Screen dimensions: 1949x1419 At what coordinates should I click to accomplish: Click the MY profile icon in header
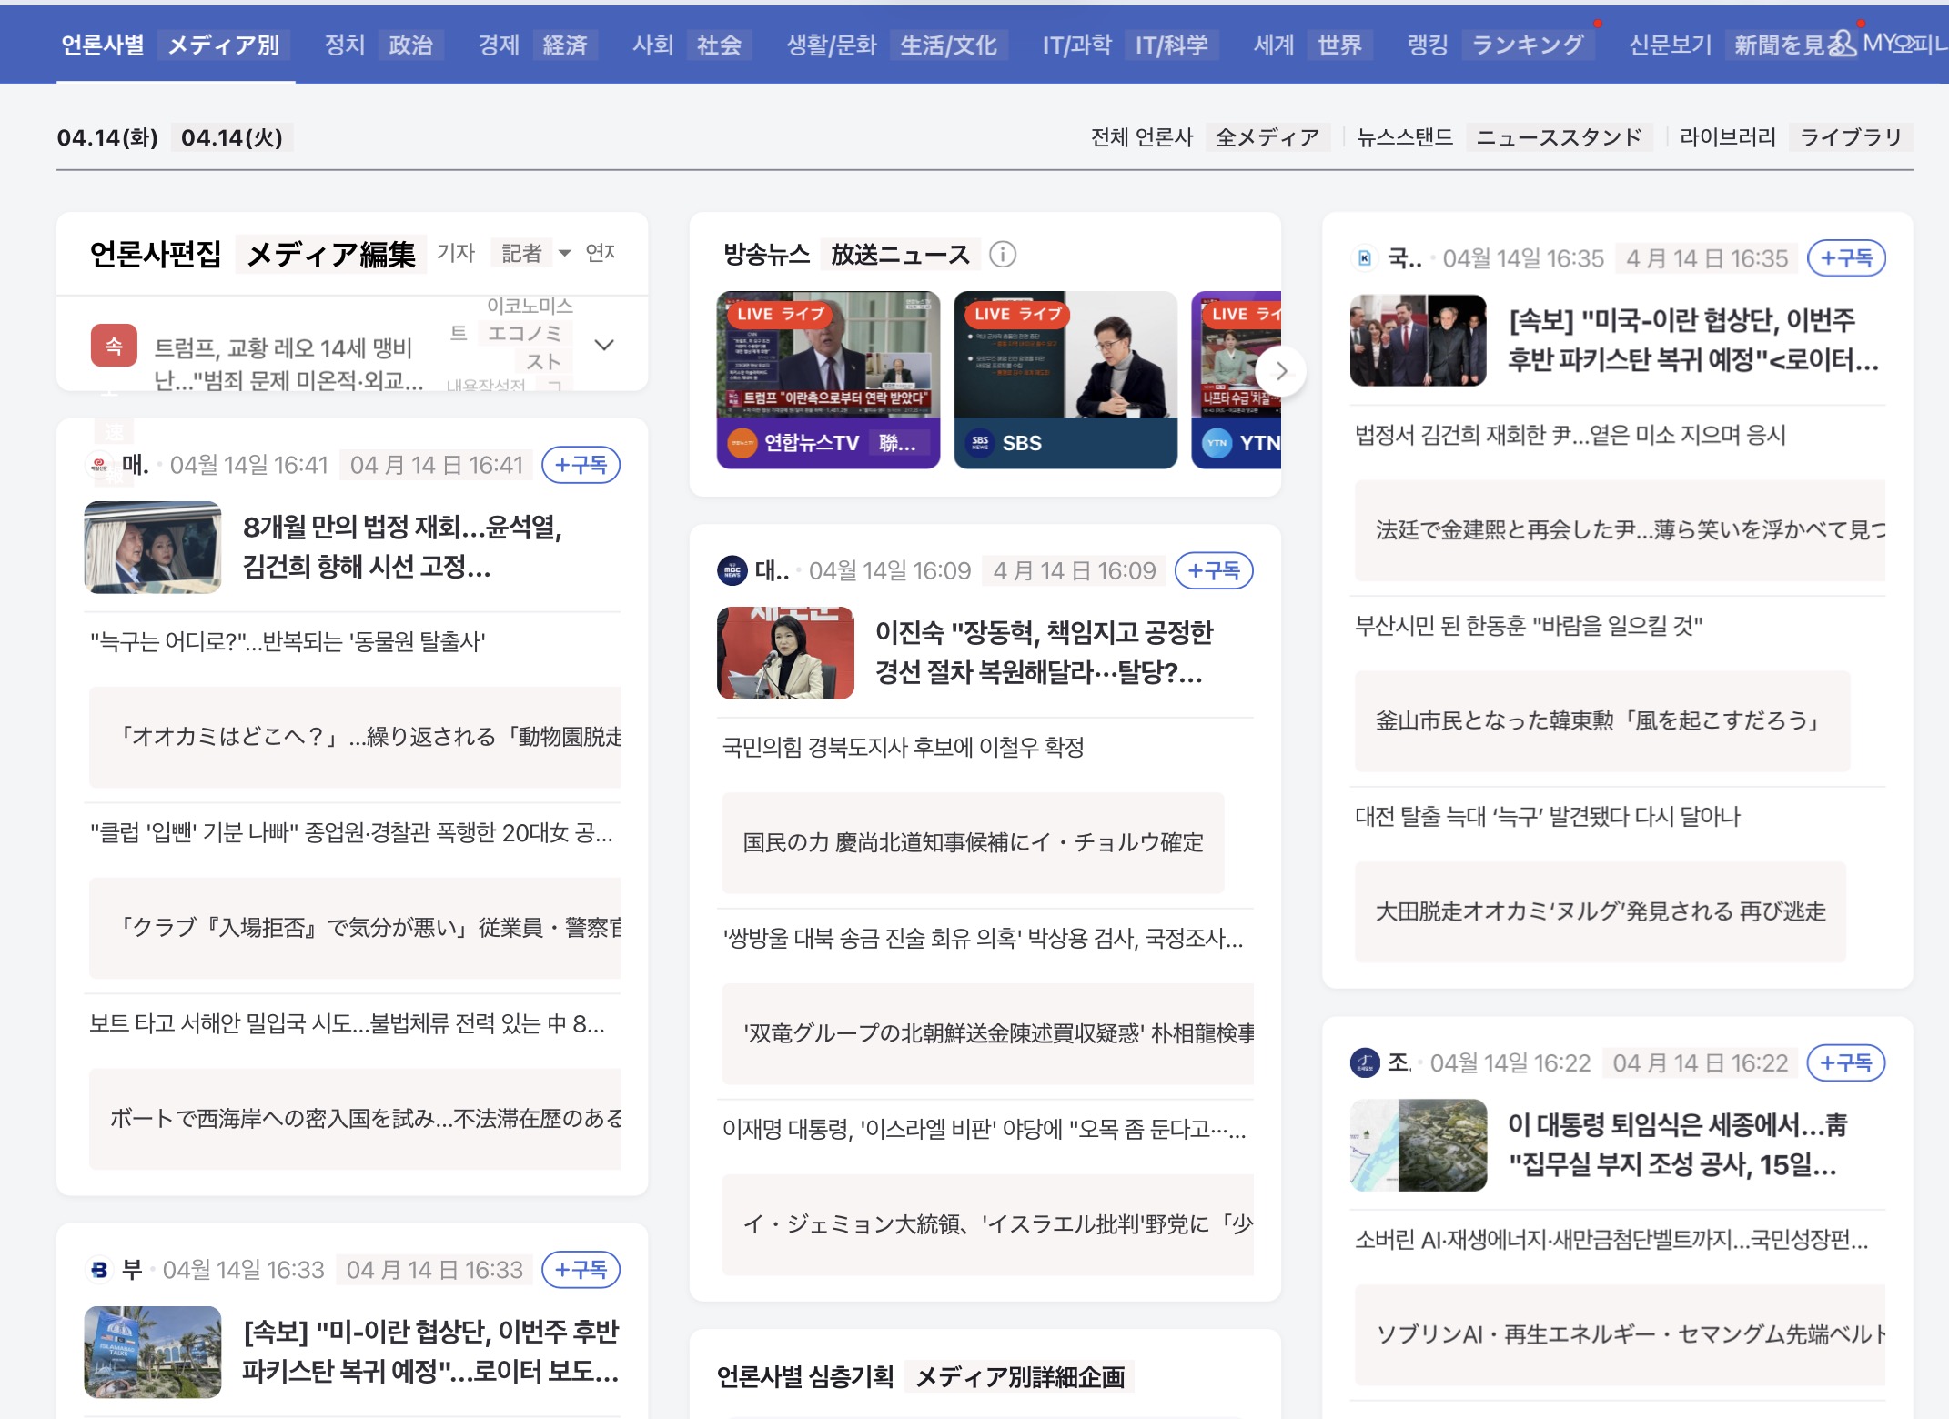click(1842, 43)
